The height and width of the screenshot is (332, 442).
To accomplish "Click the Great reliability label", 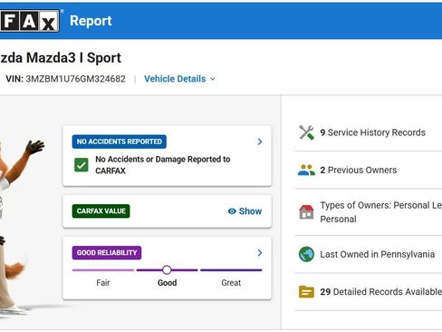I will pyautogui.click(x=231, y=283).
